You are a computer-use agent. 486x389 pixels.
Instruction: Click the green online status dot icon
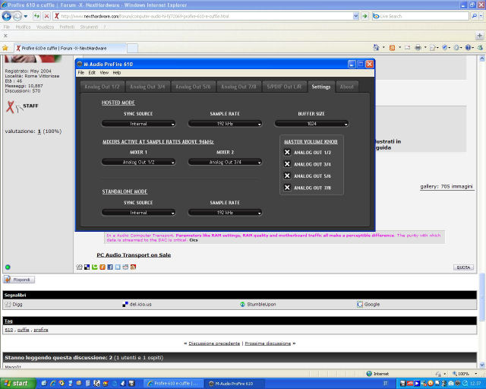click(8, 267)
